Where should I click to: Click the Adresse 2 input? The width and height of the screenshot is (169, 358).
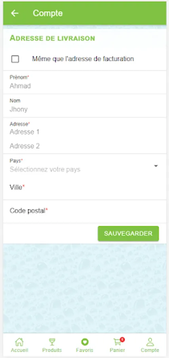(x=85, y=146)
